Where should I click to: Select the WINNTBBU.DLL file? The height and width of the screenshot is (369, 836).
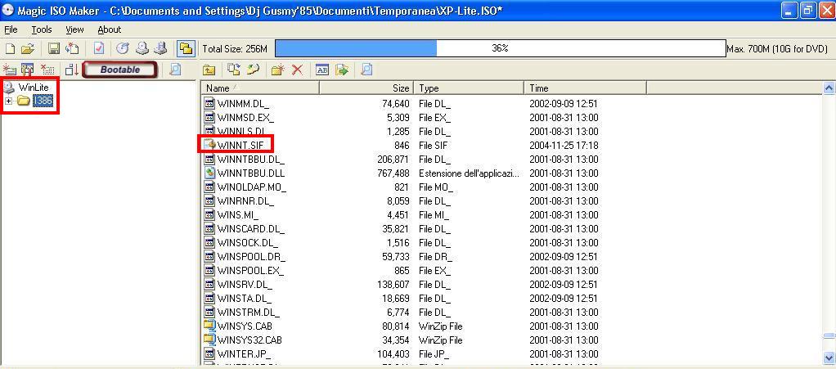coord(251,173)
